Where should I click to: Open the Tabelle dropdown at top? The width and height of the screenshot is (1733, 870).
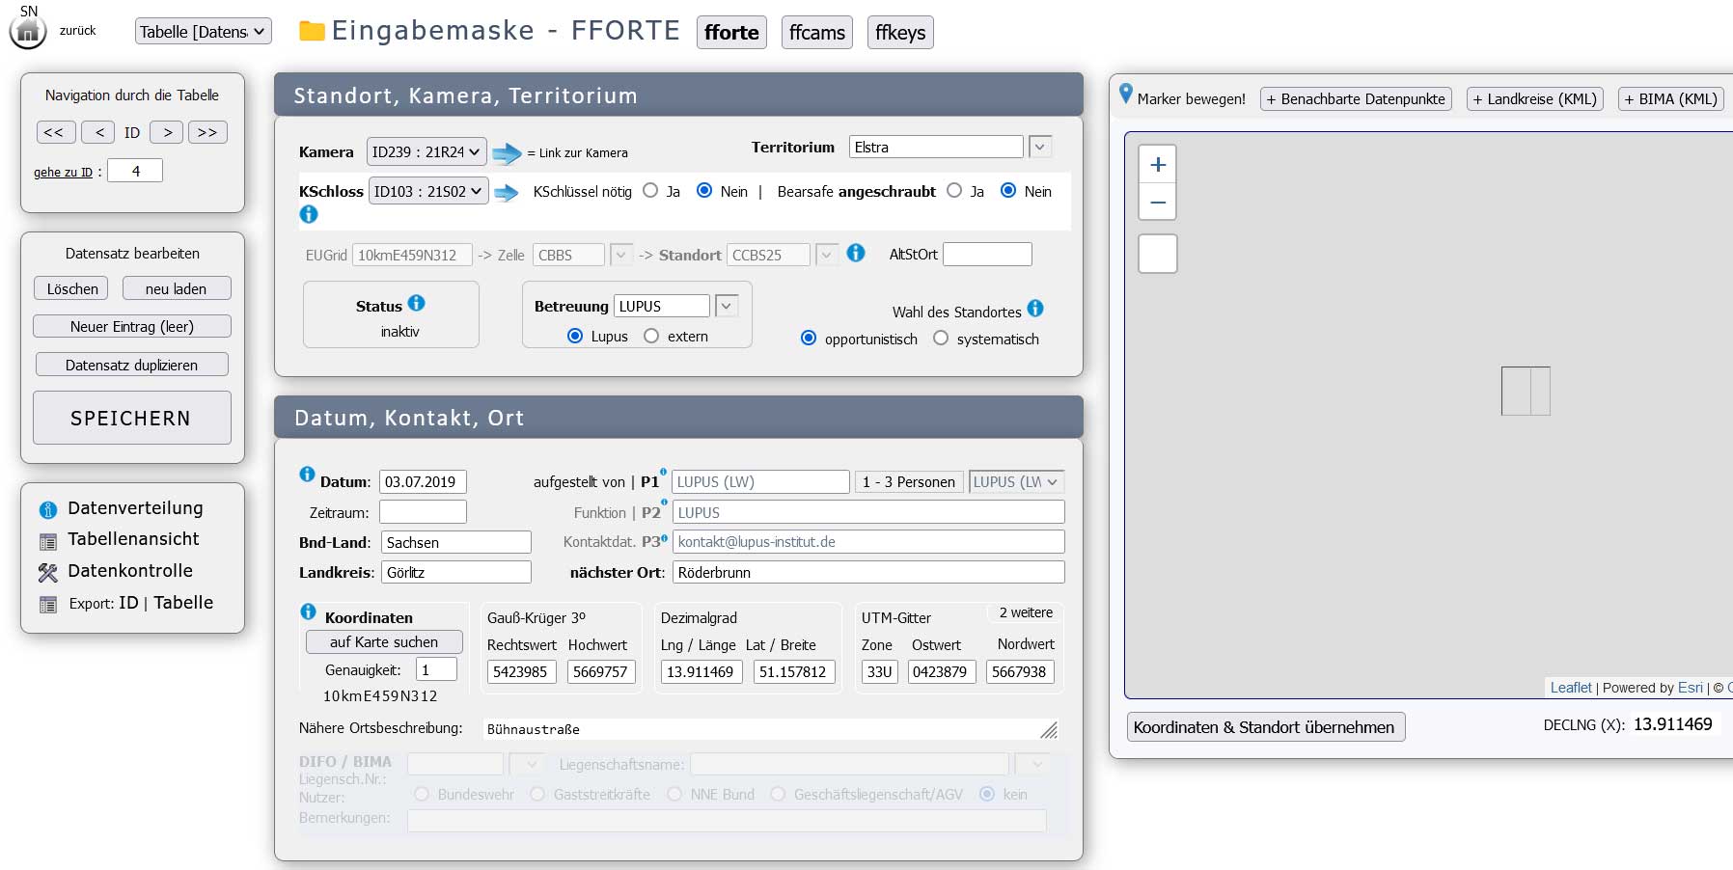tap(203, 32)
